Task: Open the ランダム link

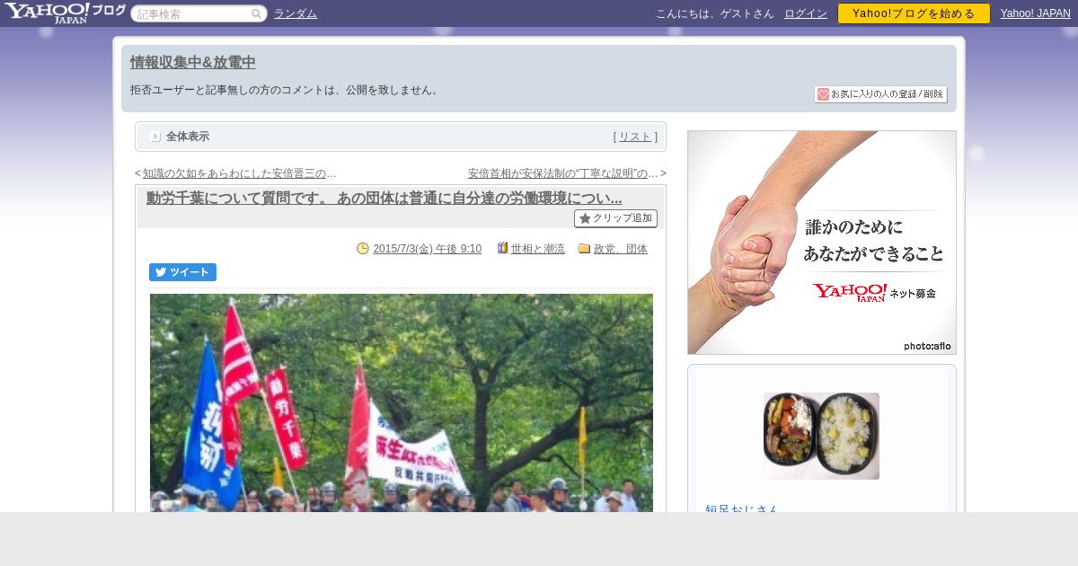Action: (x=296, y=13)
